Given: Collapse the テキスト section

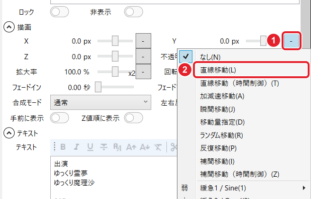Looking at the screenshot, I should tap(9, 133).
